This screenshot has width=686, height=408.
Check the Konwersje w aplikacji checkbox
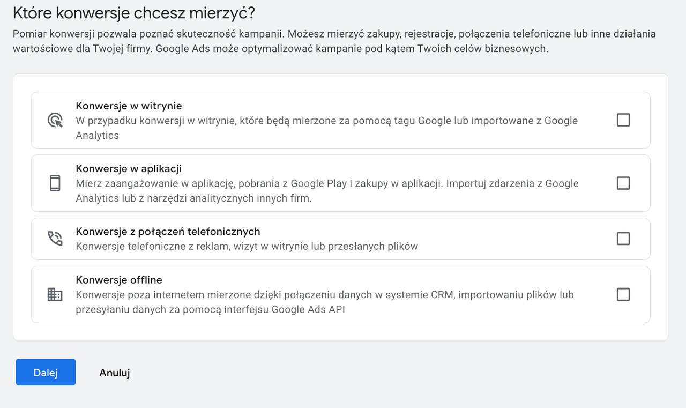click(x=623, y=183)
